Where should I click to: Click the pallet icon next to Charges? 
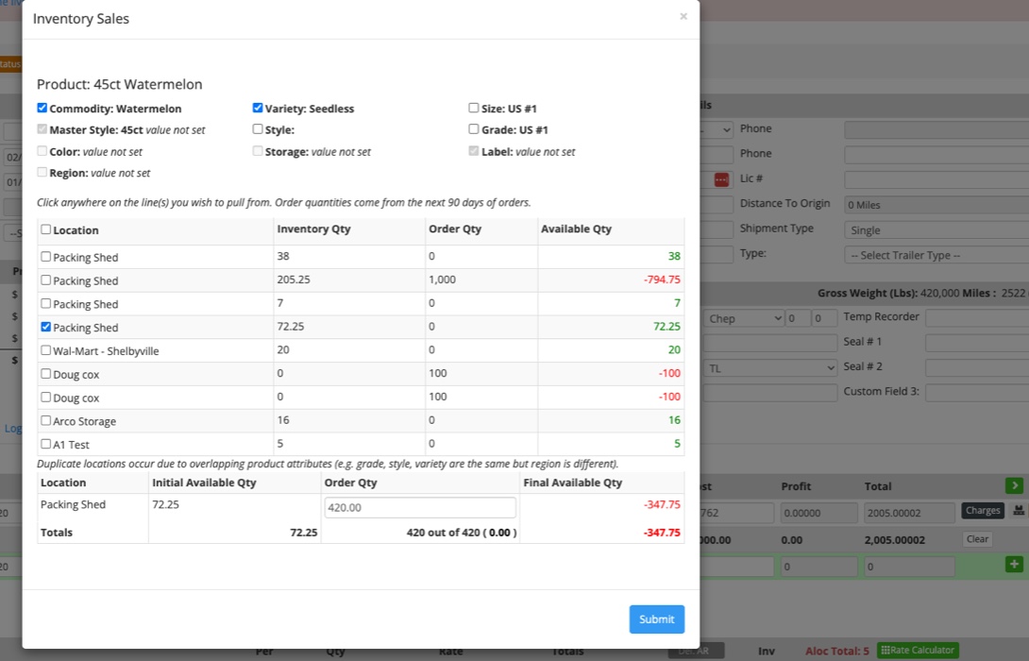1019,511
